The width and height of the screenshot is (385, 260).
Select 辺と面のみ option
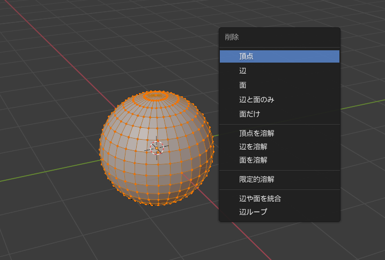coord(279,100)
